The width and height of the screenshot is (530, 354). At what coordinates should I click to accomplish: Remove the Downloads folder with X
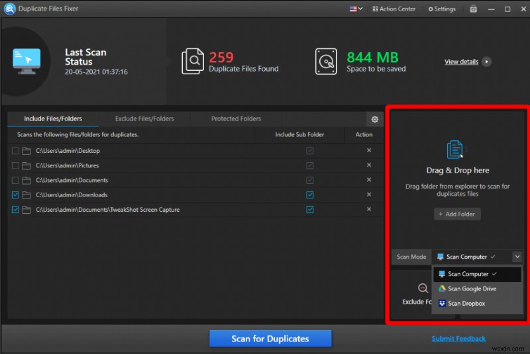(369, 195)
